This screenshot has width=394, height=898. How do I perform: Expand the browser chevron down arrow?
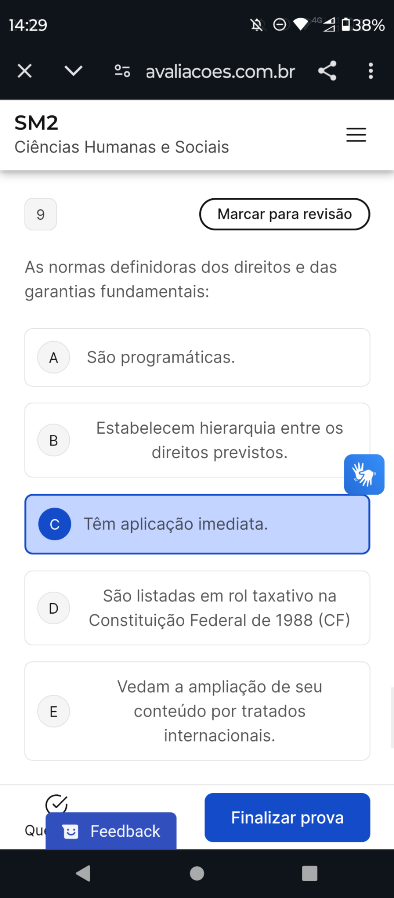[x=73, y=71]
